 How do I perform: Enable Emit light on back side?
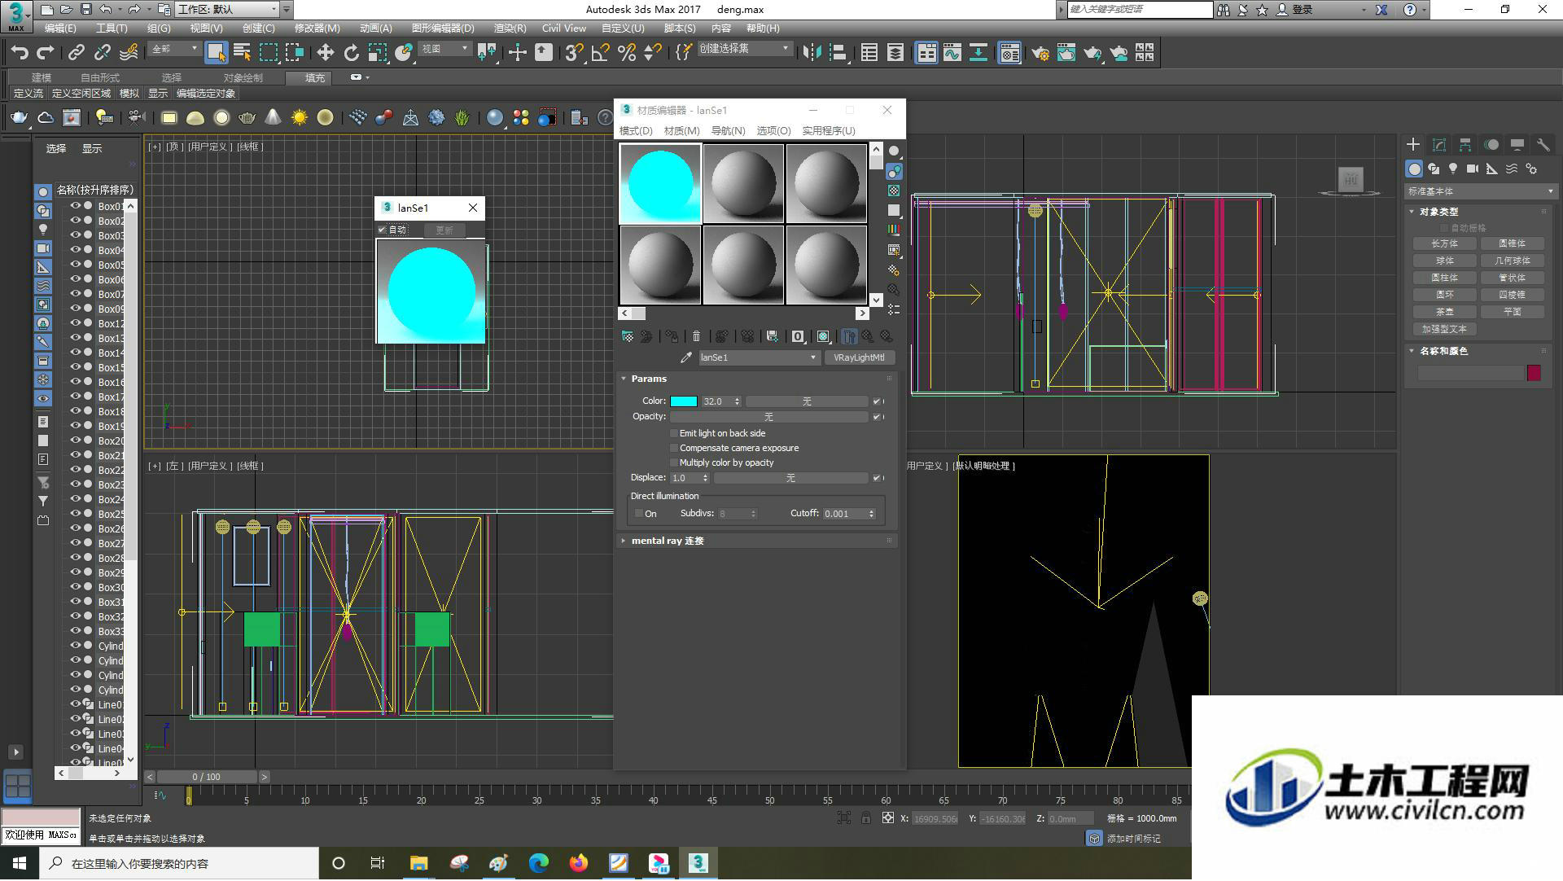(674, 434)
